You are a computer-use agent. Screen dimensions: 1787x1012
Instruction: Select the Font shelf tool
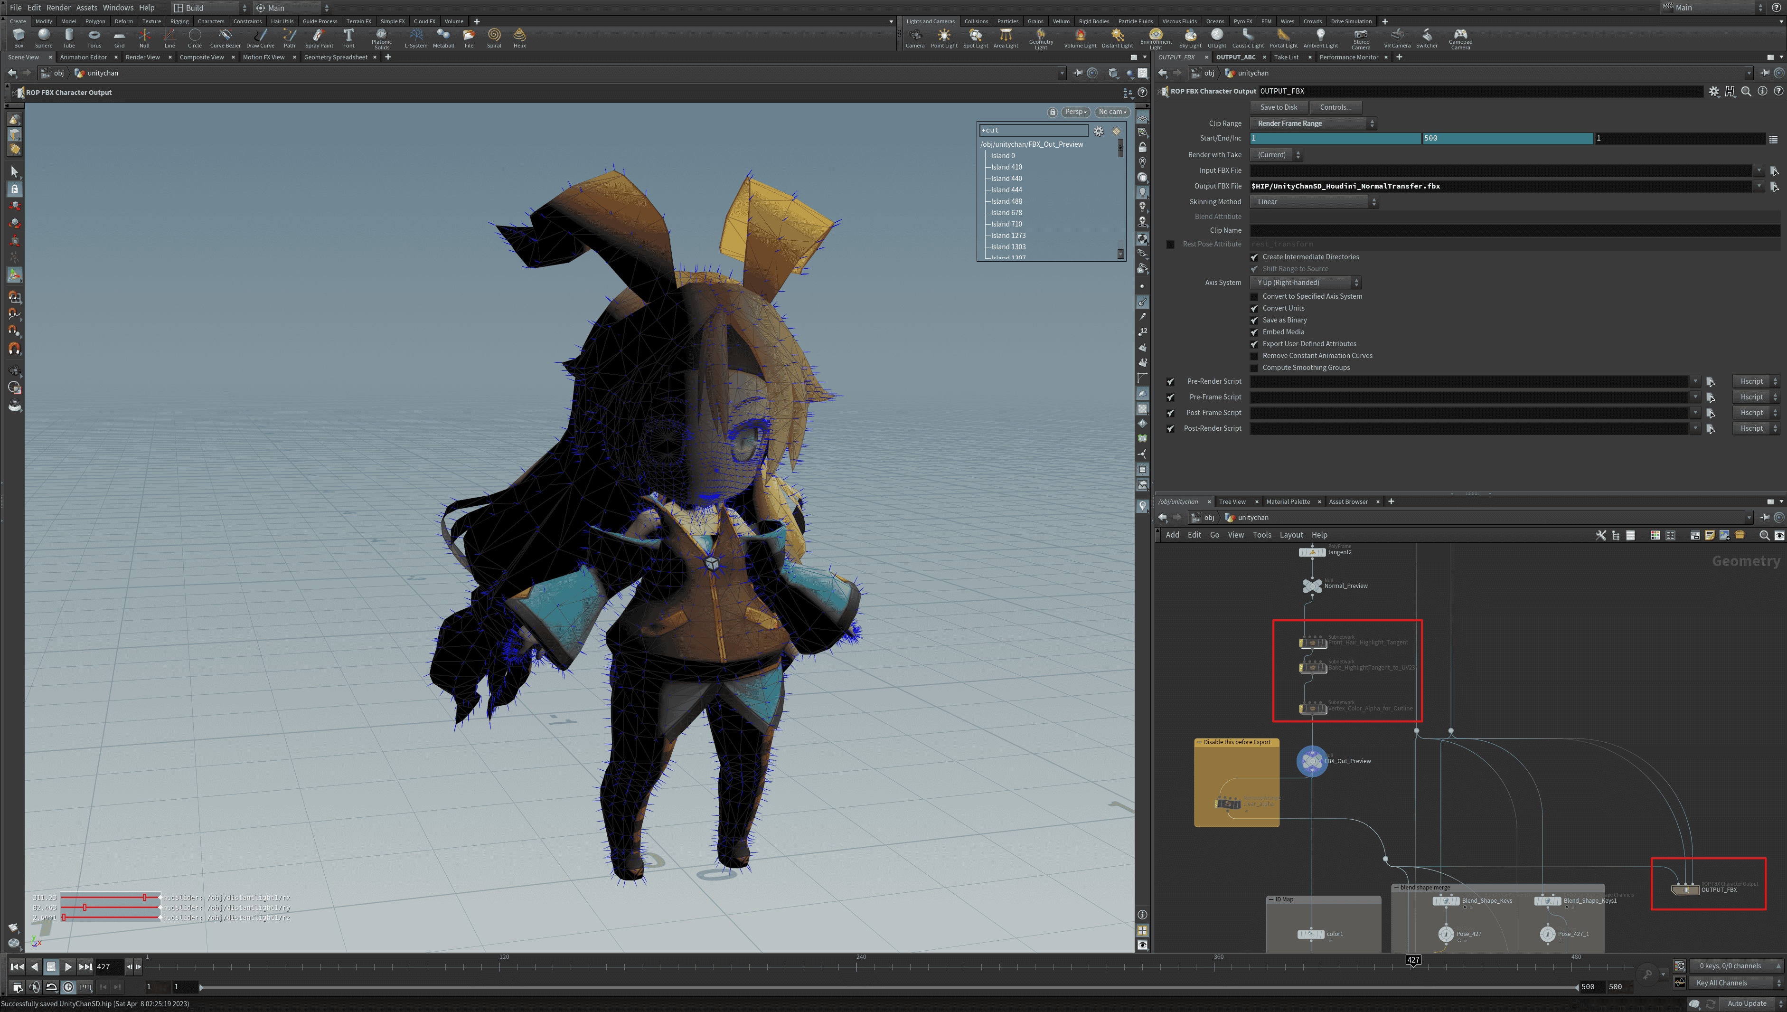point(349,38)
